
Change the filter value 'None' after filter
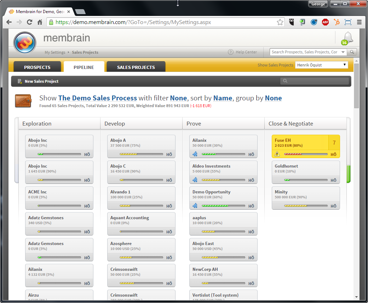[x=178, y=98]
